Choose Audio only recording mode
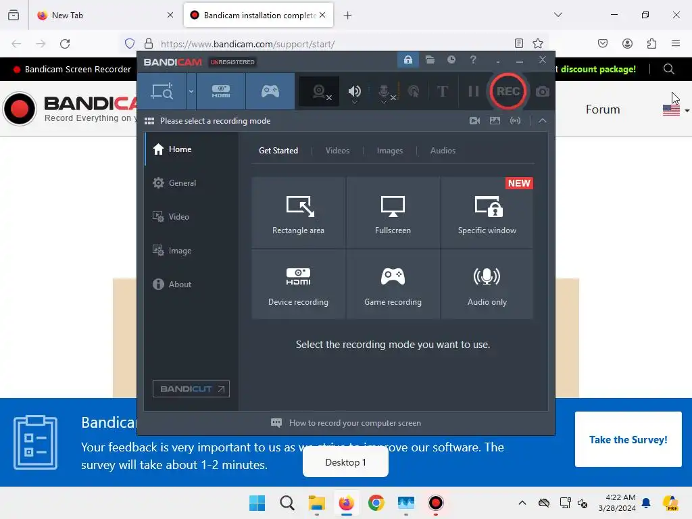 pos(487,285)
